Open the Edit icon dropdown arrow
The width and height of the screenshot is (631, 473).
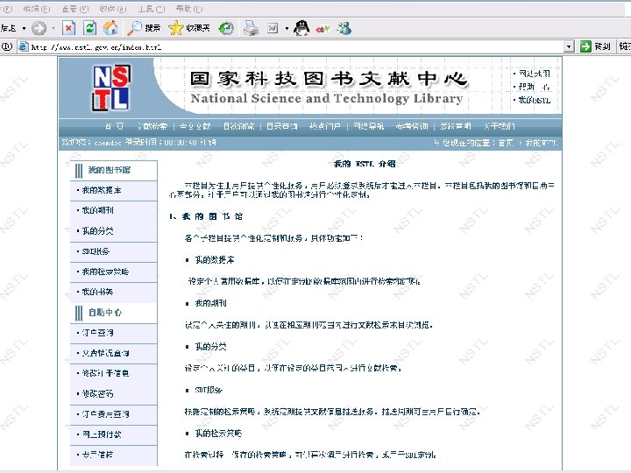287,28
